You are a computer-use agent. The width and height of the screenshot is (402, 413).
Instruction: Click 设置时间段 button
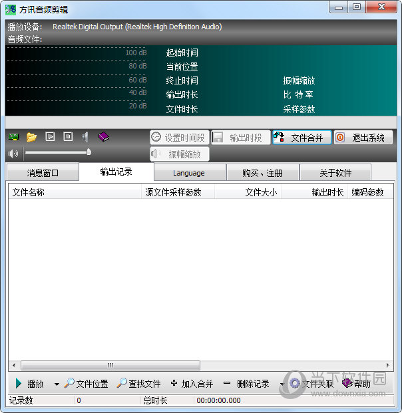click(180, 137)
